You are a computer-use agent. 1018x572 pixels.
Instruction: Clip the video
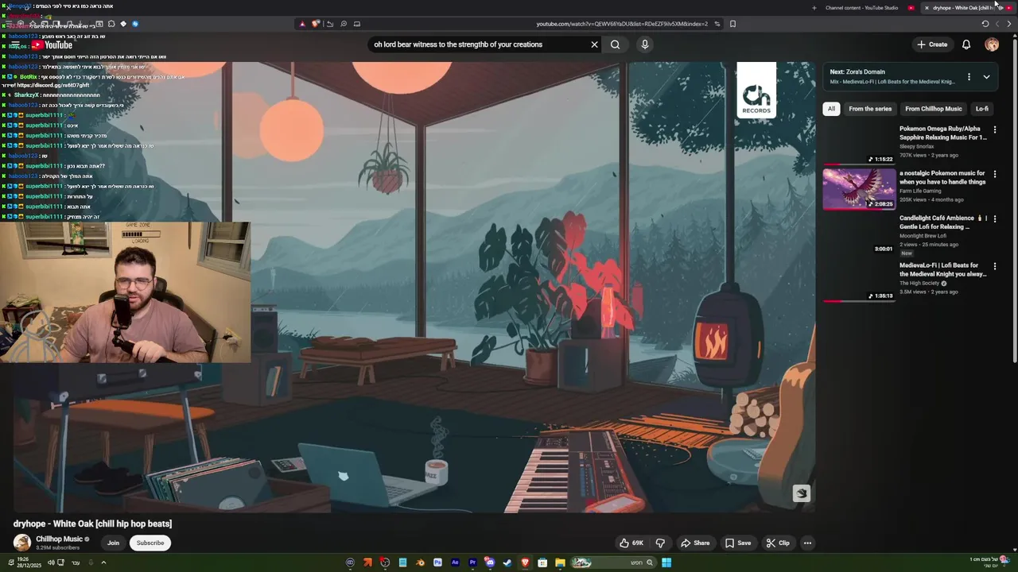pos(777,543)
